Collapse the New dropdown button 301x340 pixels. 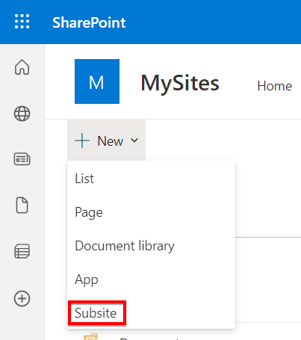(106, 140)
